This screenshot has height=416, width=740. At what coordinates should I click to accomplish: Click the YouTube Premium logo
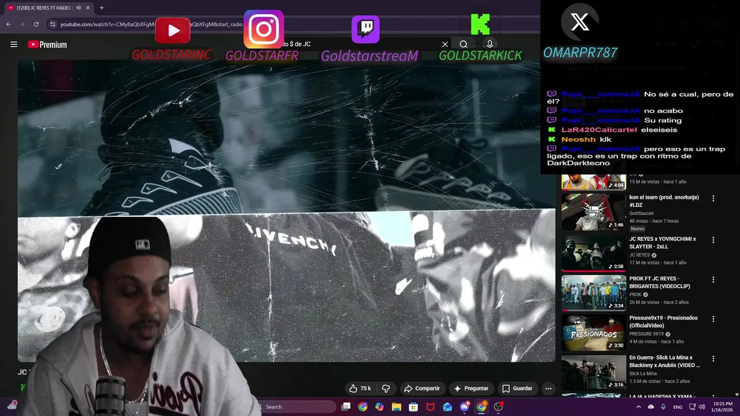(47, 44)
